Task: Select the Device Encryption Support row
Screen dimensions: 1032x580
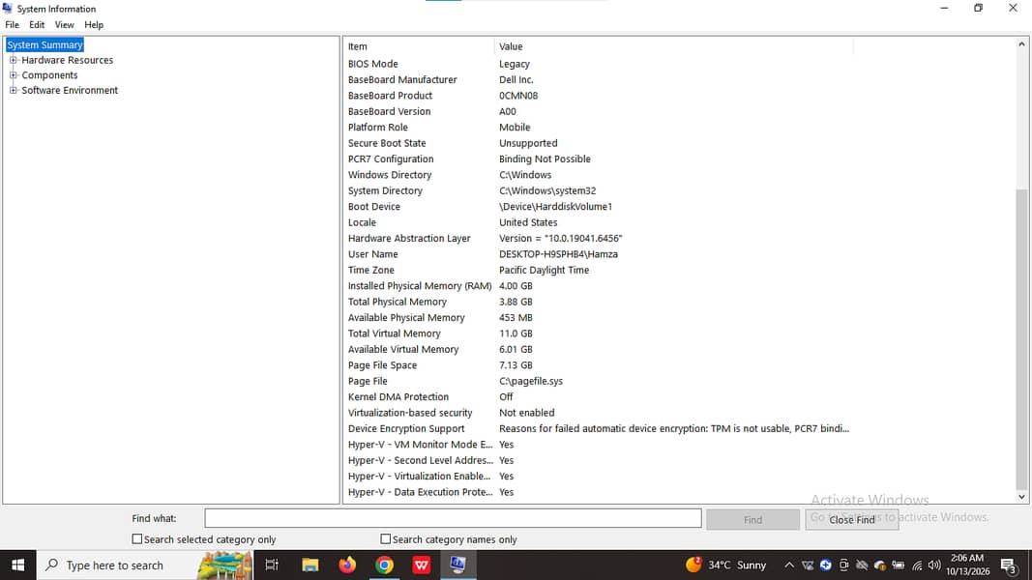Action: 599,428
